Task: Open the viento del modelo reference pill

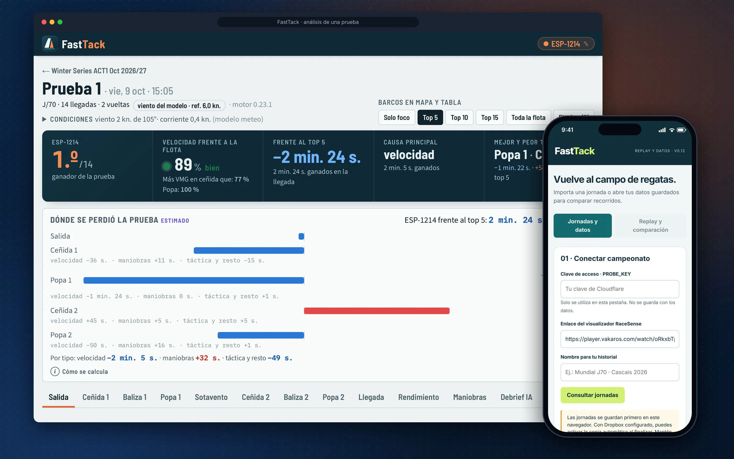Action: (179, 106)
